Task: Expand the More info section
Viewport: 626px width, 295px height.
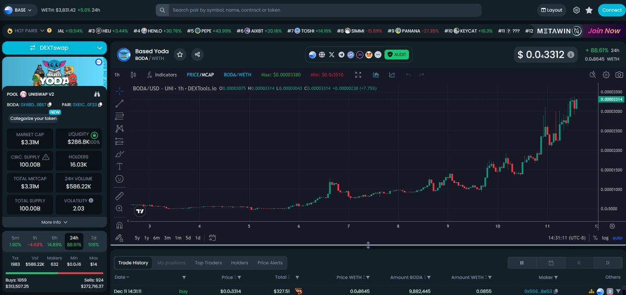Action: (54, 222)
